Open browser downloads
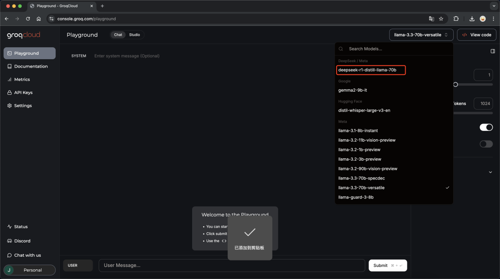Image resolution: width=500 pixels, height=279 pixels. pos(472,19)
